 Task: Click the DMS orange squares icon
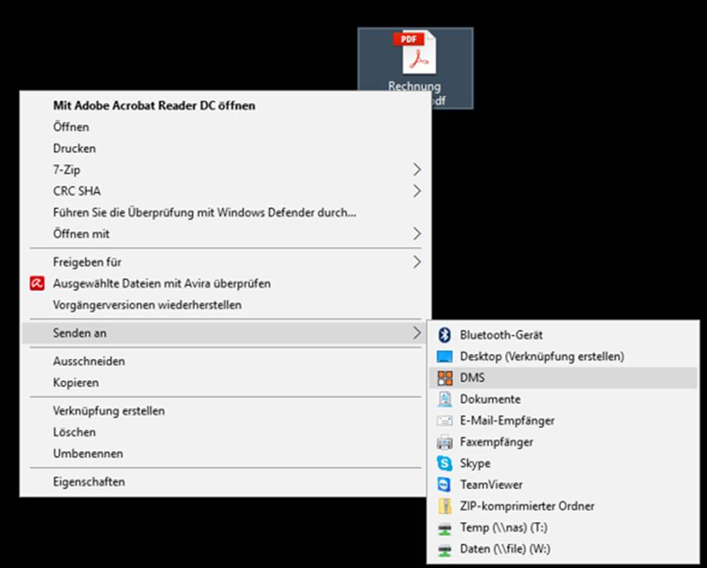[444, 378]
